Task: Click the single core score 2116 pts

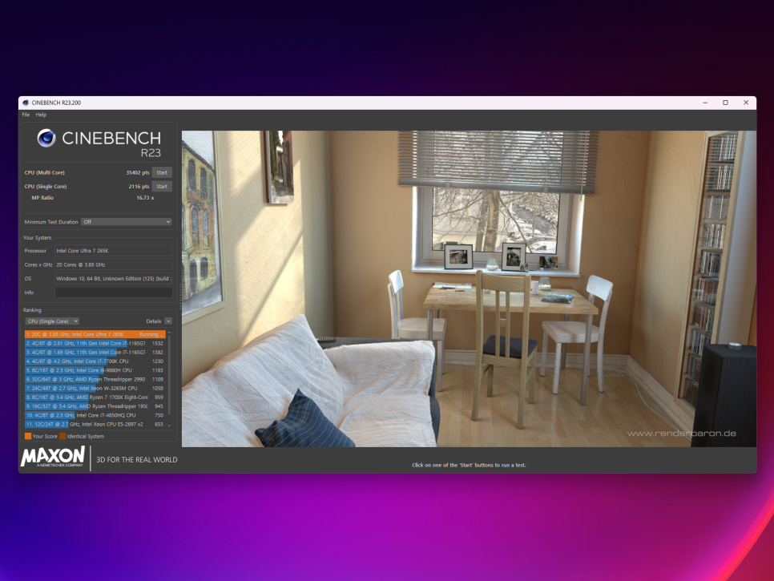Action: (x=139, y=187)
